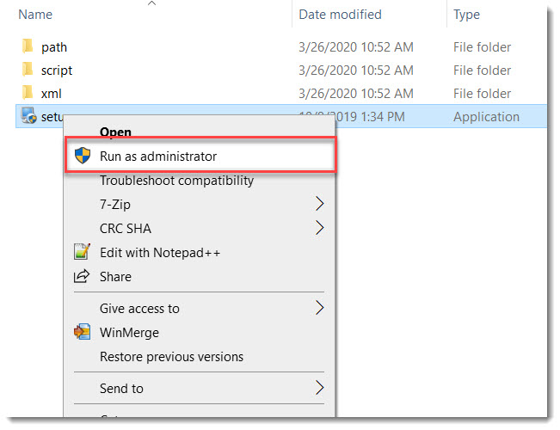The height and width of the screenshot is (430, 560).
Task: Select Troubleshoot compatibility menu entry
Action: point(176,181)
